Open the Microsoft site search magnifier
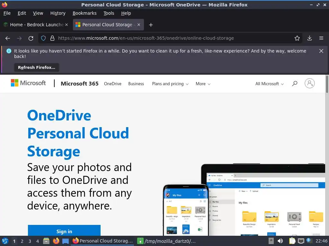Viewport: 329px width, 246px height. point(295,84)
